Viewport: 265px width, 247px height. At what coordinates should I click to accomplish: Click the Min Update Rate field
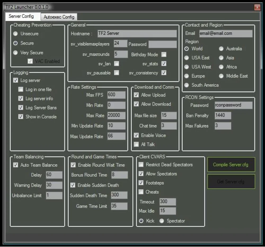[116, 126]
